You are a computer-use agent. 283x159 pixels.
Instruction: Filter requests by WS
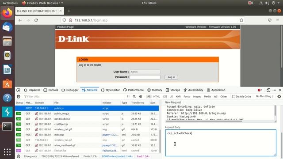215,96
